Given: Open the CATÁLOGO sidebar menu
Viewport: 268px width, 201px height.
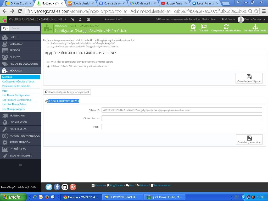Looking at the screenshot, I should (20, 44).
